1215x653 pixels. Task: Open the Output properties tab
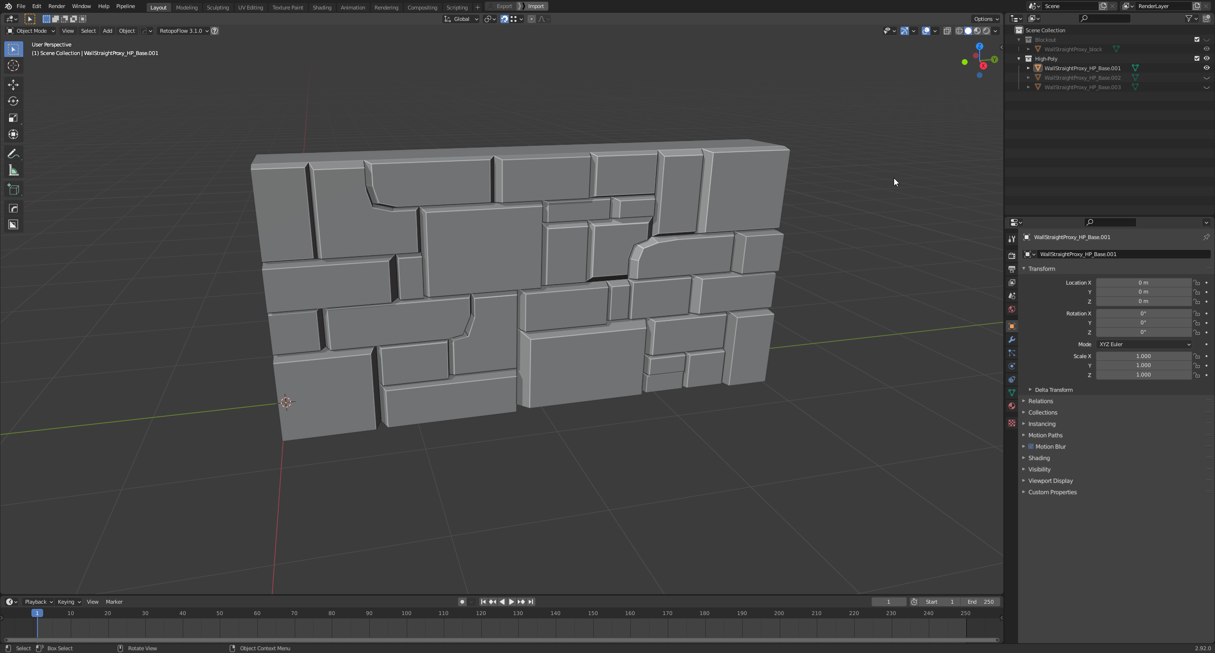1012,269
